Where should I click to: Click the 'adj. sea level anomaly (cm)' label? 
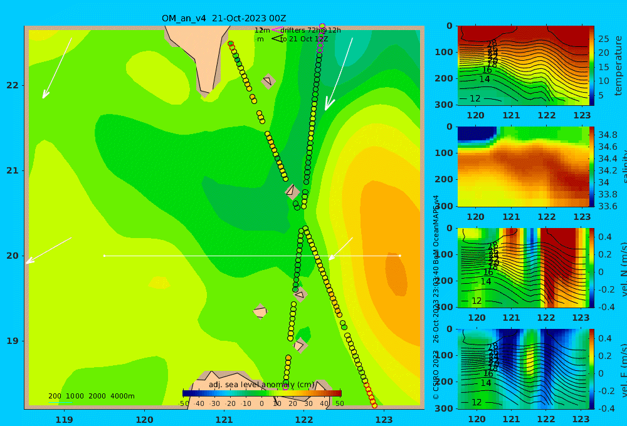[x=261, y=385]
